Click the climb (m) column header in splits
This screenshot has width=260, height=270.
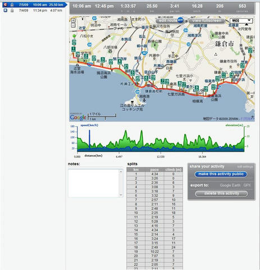[174, 170]
